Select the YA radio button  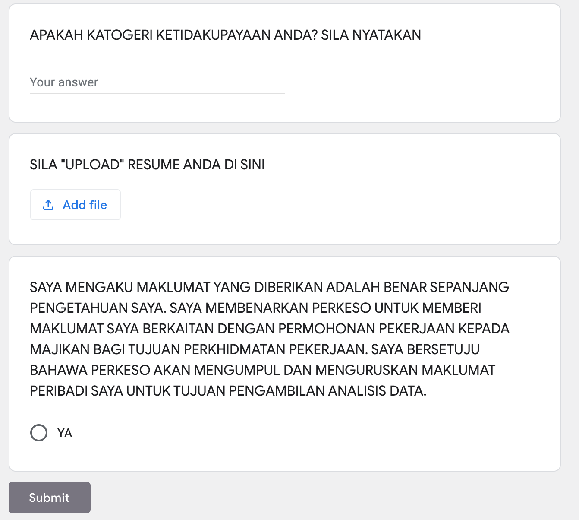(x=39, y=433)
